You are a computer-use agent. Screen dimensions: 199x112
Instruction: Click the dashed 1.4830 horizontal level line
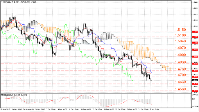click(96, 64)
